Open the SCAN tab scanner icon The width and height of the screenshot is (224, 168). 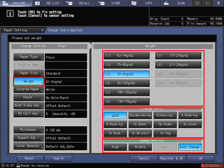[x=166, y=3]
